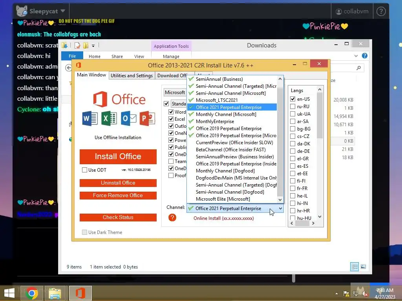Open the File menu in Downloads
The image size is (402, 301).
click(x=72, y=56)
